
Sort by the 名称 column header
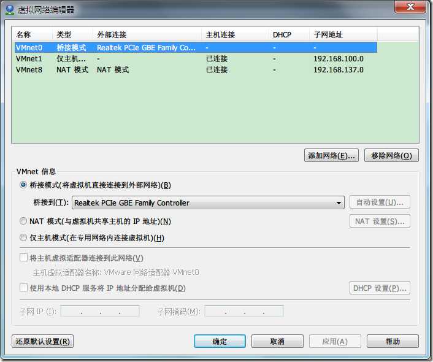coord(32,34)
